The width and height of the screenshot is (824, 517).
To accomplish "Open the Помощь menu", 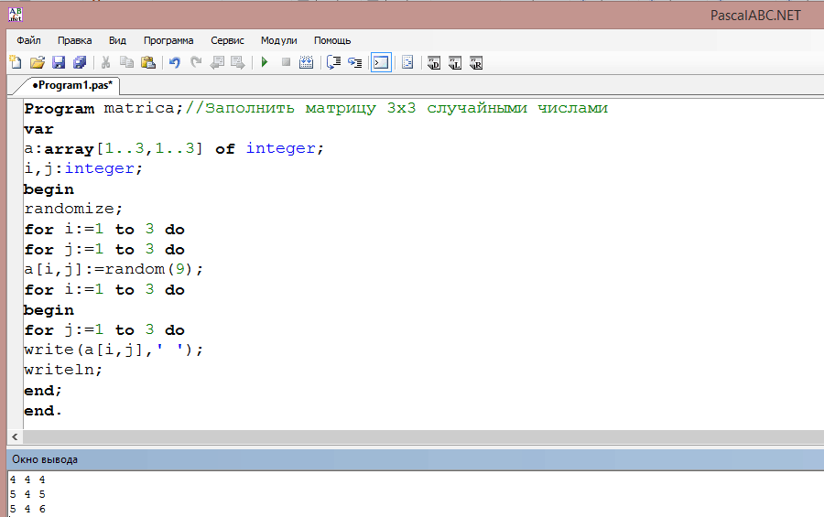I will click(x=332, y=40).
